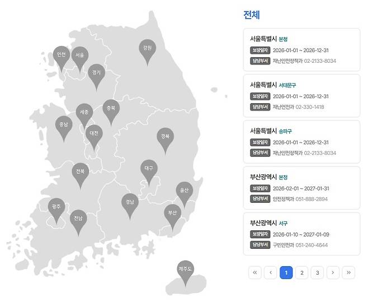This screenshot has width=368, height=306.
Task: Click date range 2026-01-10 ~ 2027-01-09
Action: pos(301,234)
